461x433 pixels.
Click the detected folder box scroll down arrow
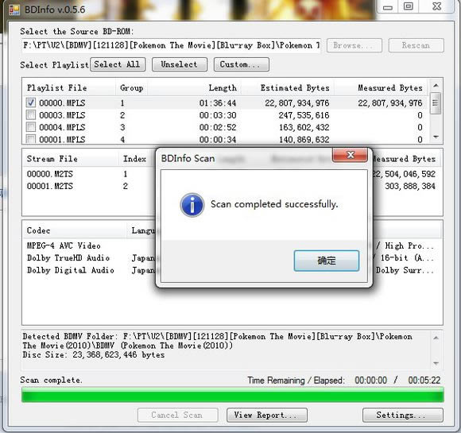pos(436,363)
